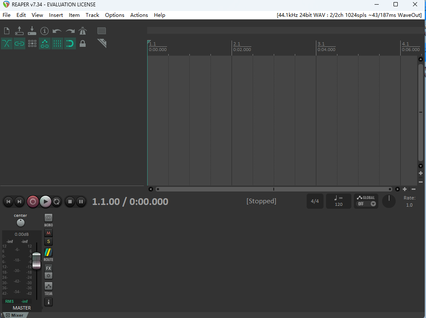Click the playback rate knob
Viewport: 426px width, 318px height.
tap(389, 201)
